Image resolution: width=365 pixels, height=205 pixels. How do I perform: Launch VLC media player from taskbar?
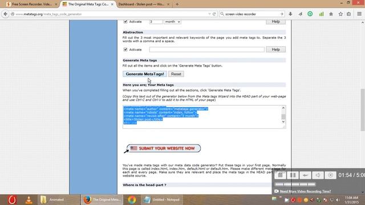pyautogui.click(x=29, y=200)
